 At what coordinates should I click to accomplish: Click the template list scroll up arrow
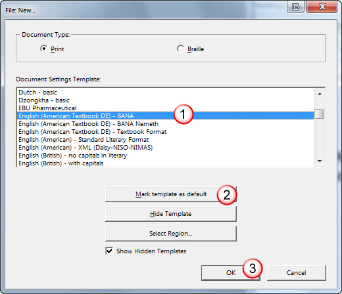point(320,94)
